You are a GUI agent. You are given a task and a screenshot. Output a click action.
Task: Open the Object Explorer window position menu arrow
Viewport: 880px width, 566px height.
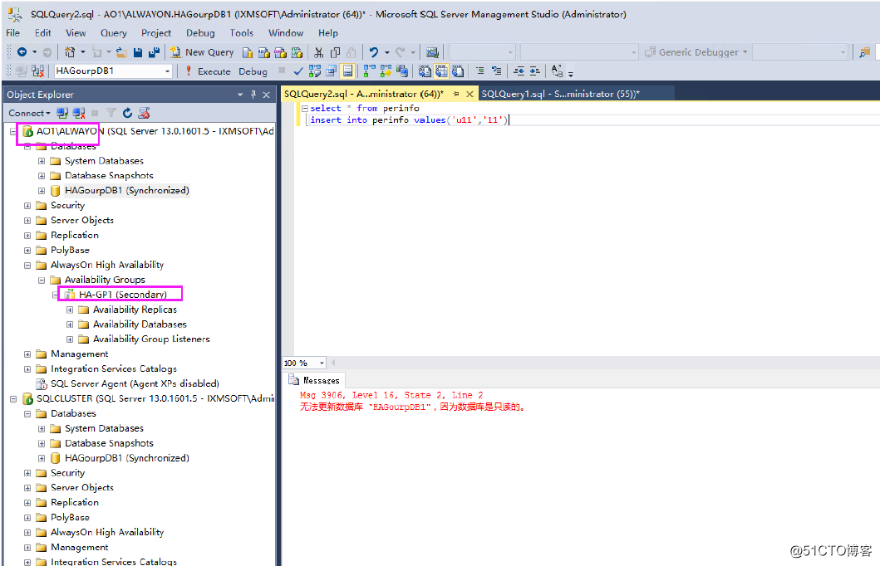[x=240, y=95]
